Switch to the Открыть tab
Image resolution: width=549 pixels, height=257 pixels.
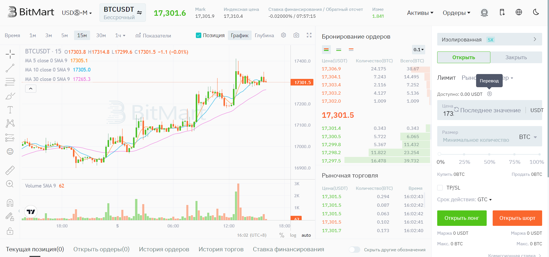point(464,57)
